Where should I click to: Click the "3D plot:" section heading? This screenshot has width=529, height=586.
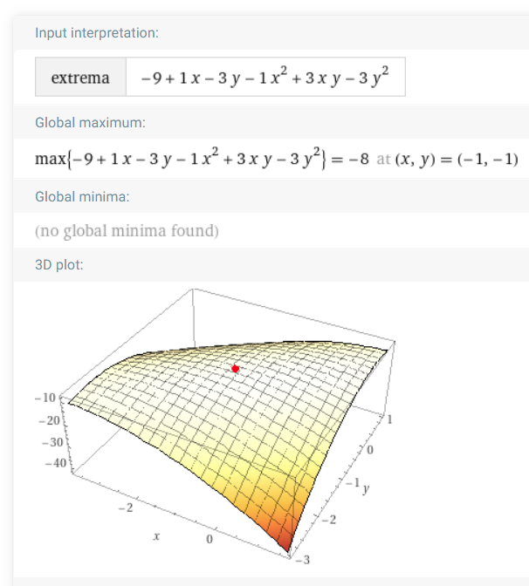pos(59,265)
